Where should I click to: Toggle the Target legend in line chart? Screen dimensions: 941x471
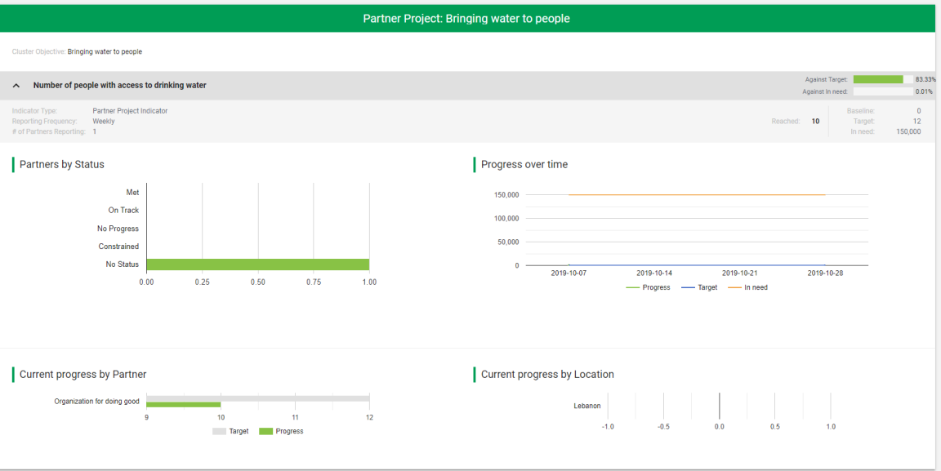tap(700, 287)
